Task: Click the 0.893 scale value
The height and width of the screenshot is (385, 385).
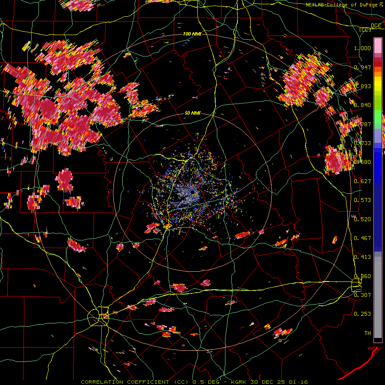Action: (362, 86)
